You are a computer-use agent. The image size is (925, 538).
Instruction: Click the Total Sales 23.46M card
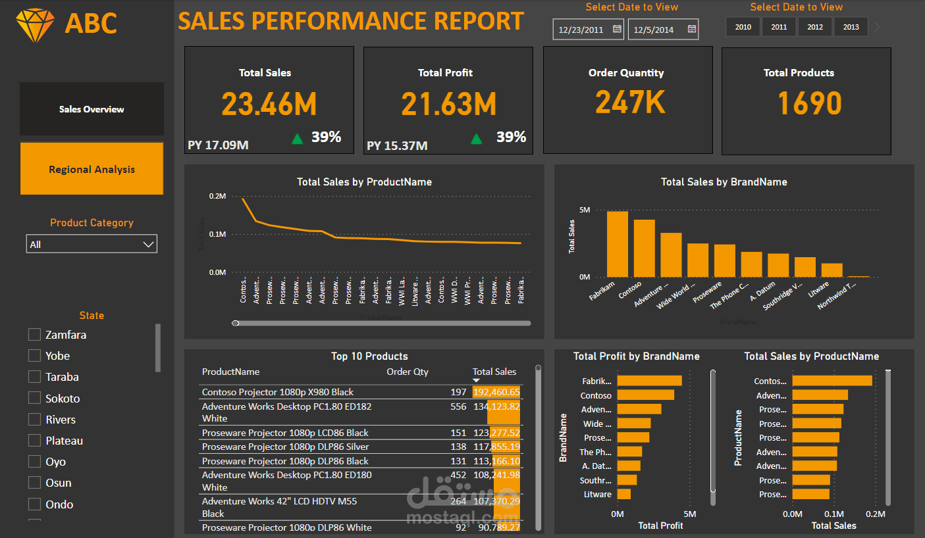coord(269,101)
